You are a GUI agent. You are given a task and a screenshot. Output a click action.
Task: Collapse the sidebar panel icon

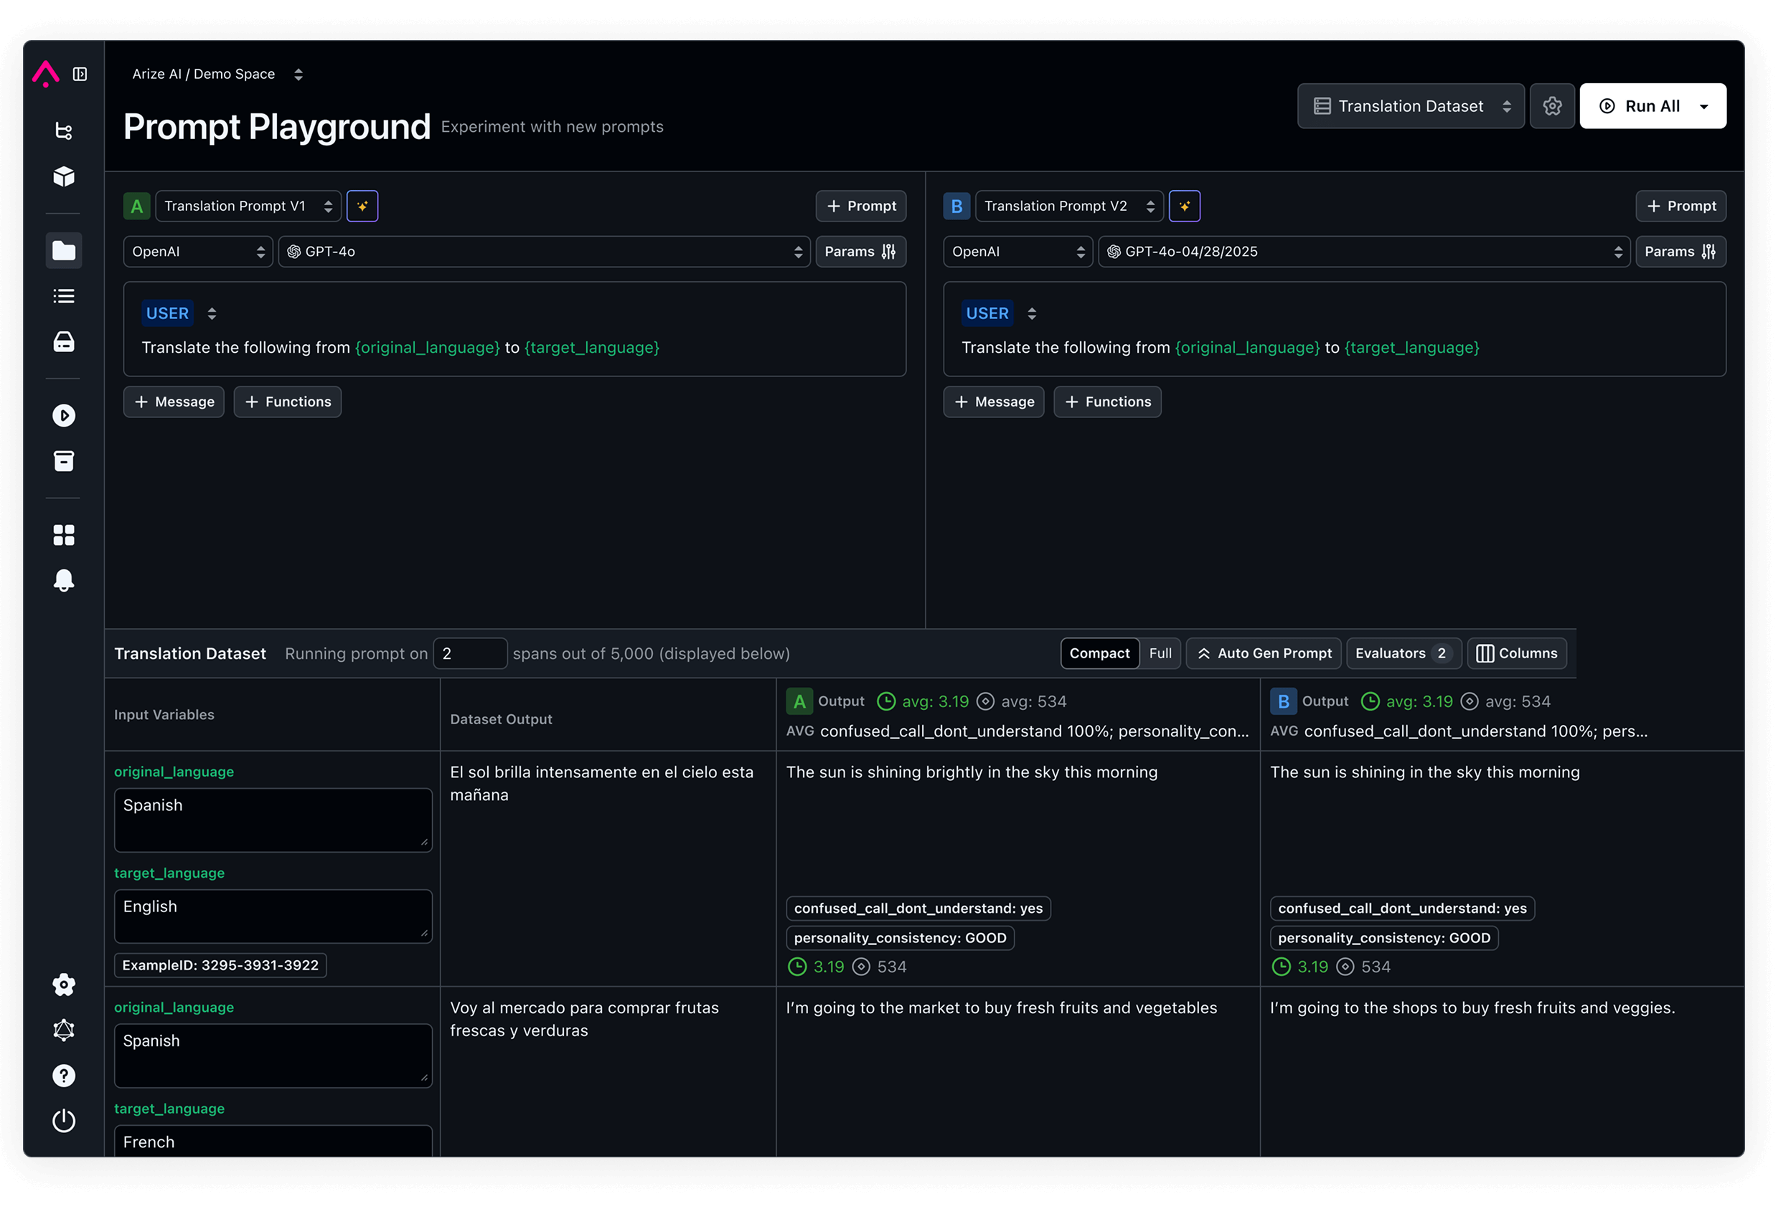80,74
